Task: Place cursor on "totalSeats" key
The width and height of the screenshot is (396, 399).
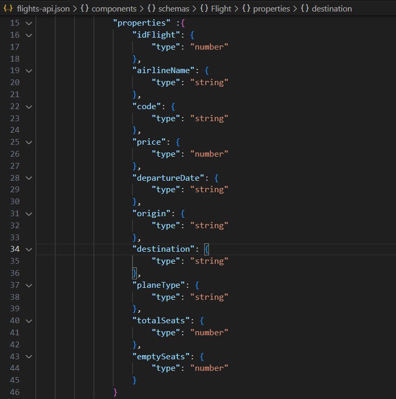Action: pos(161,321)
